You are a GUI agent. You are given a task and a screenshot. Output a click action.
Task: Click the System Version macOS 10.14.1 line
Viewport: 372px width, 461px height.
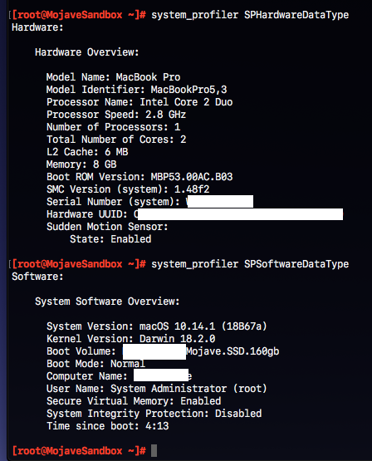coord(157,326)
